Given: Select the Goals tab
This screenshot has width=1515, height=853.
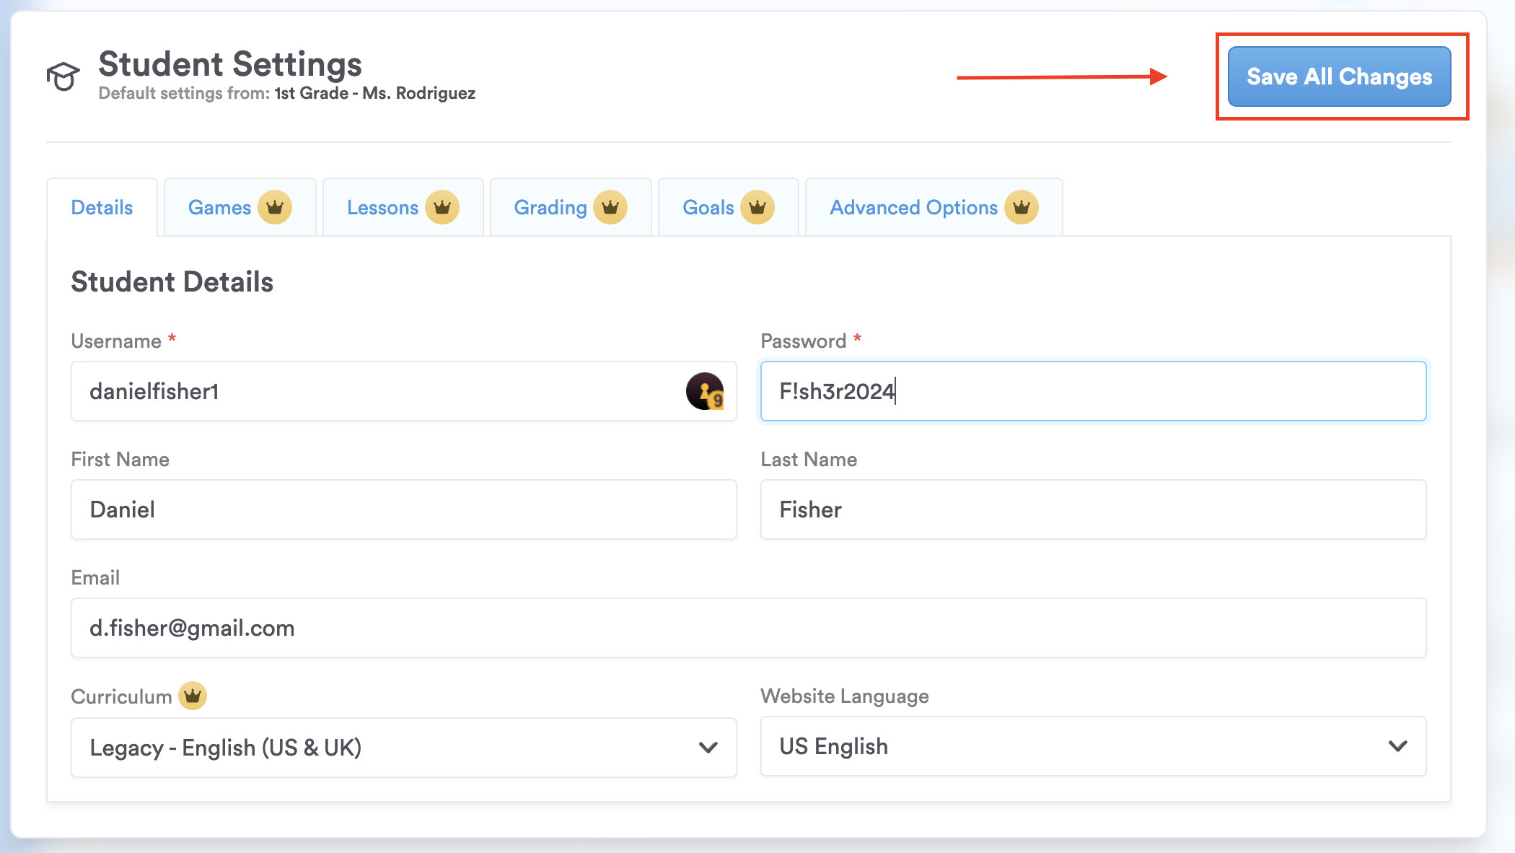Looking at the screenshot, I should 708,208.
